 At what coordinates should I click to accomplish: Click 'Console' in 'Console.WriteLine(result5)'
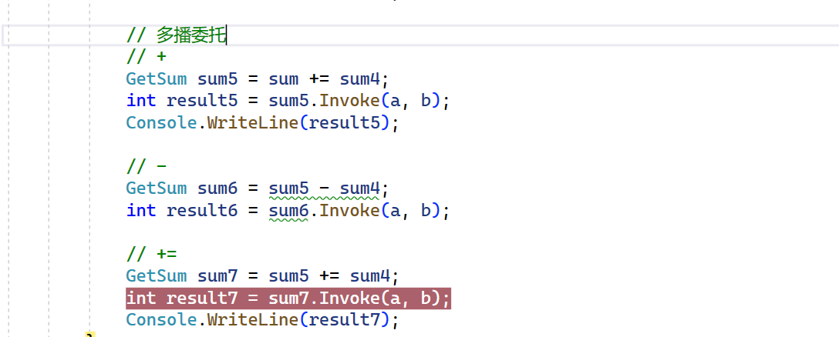162,123
